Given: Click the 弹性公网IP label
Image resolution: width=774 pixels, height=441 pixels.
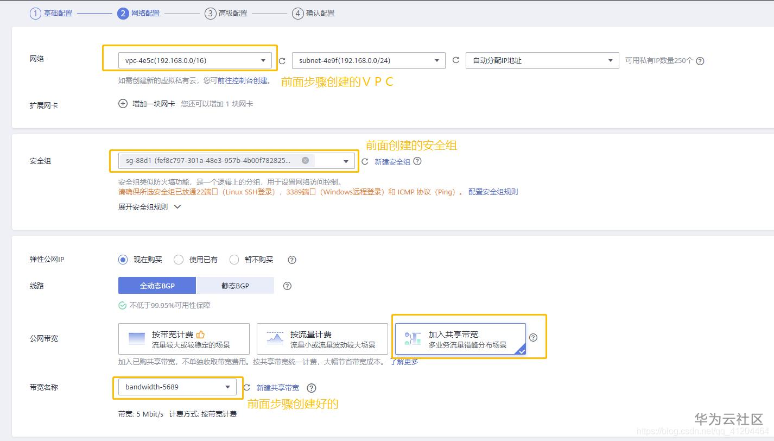Looking at the screenshot, I should point(47,260).
